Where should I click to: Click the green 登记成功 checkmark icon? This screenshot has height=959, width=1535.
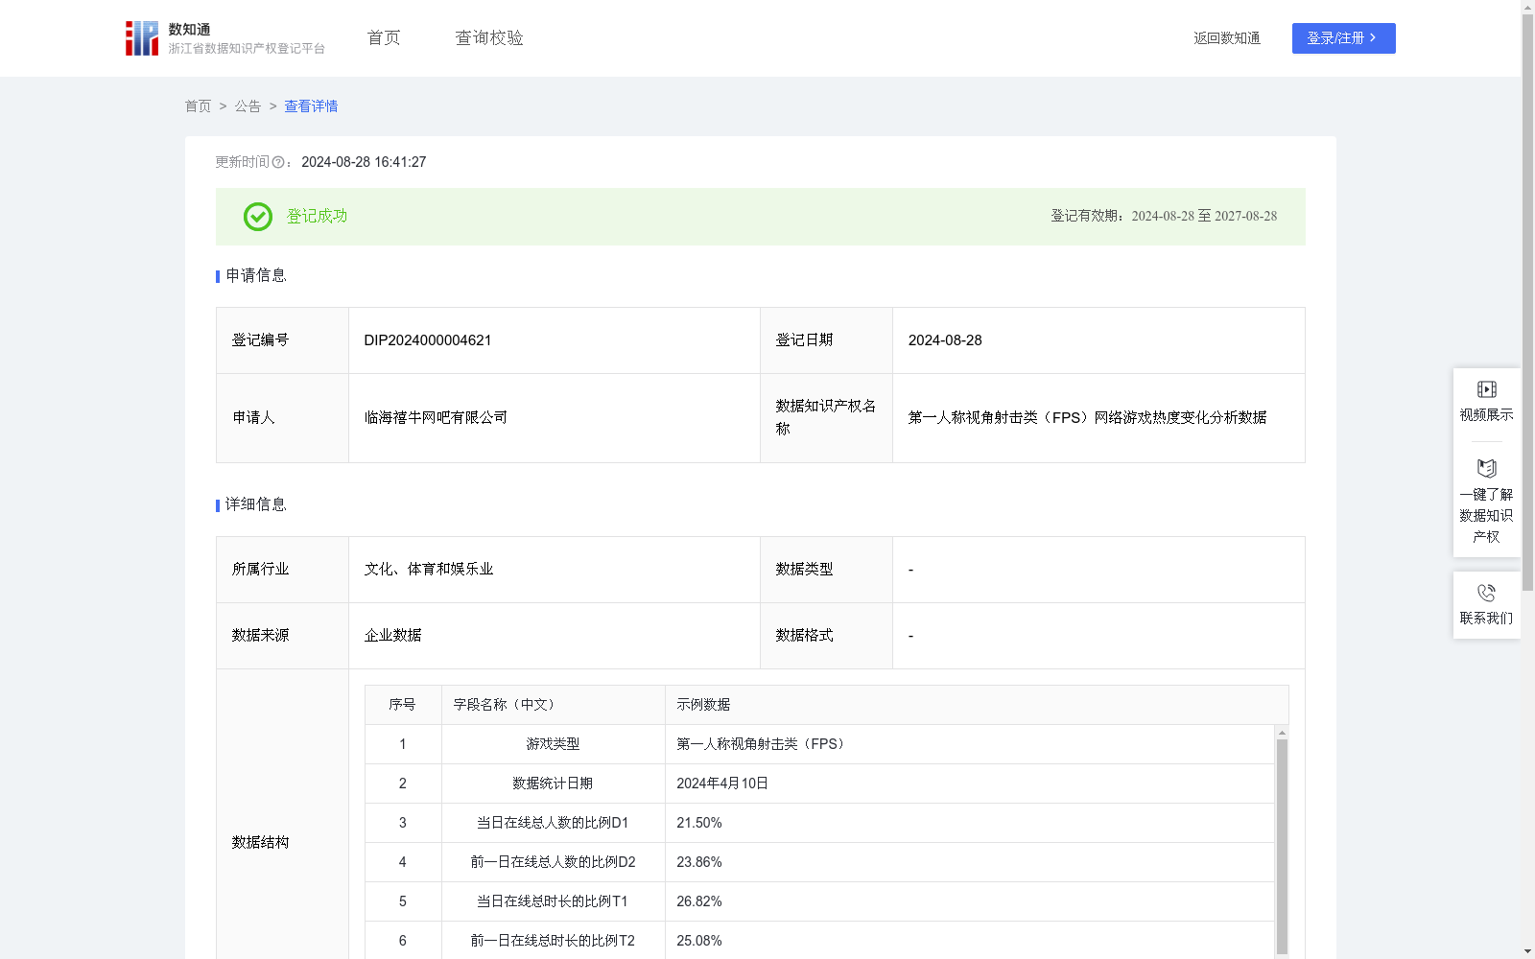[257, 217]
